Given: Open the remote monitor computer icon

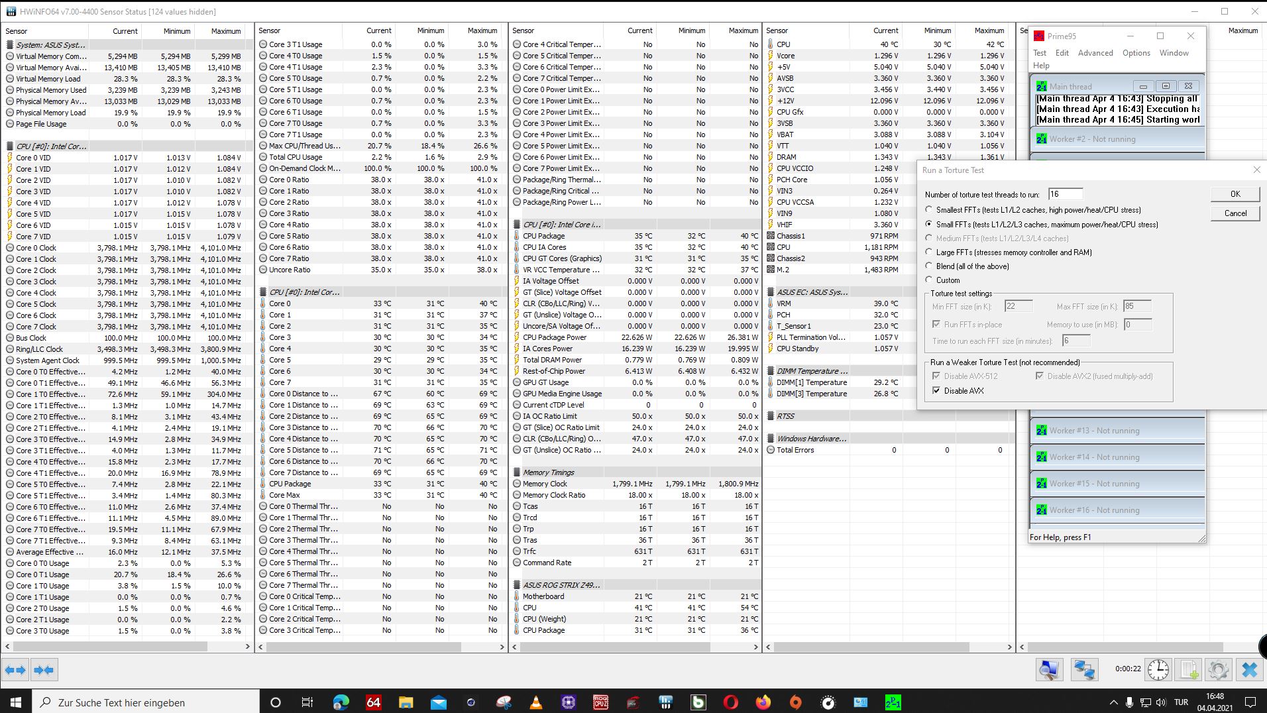Looking at the screenshot, I should point(1049,670).
